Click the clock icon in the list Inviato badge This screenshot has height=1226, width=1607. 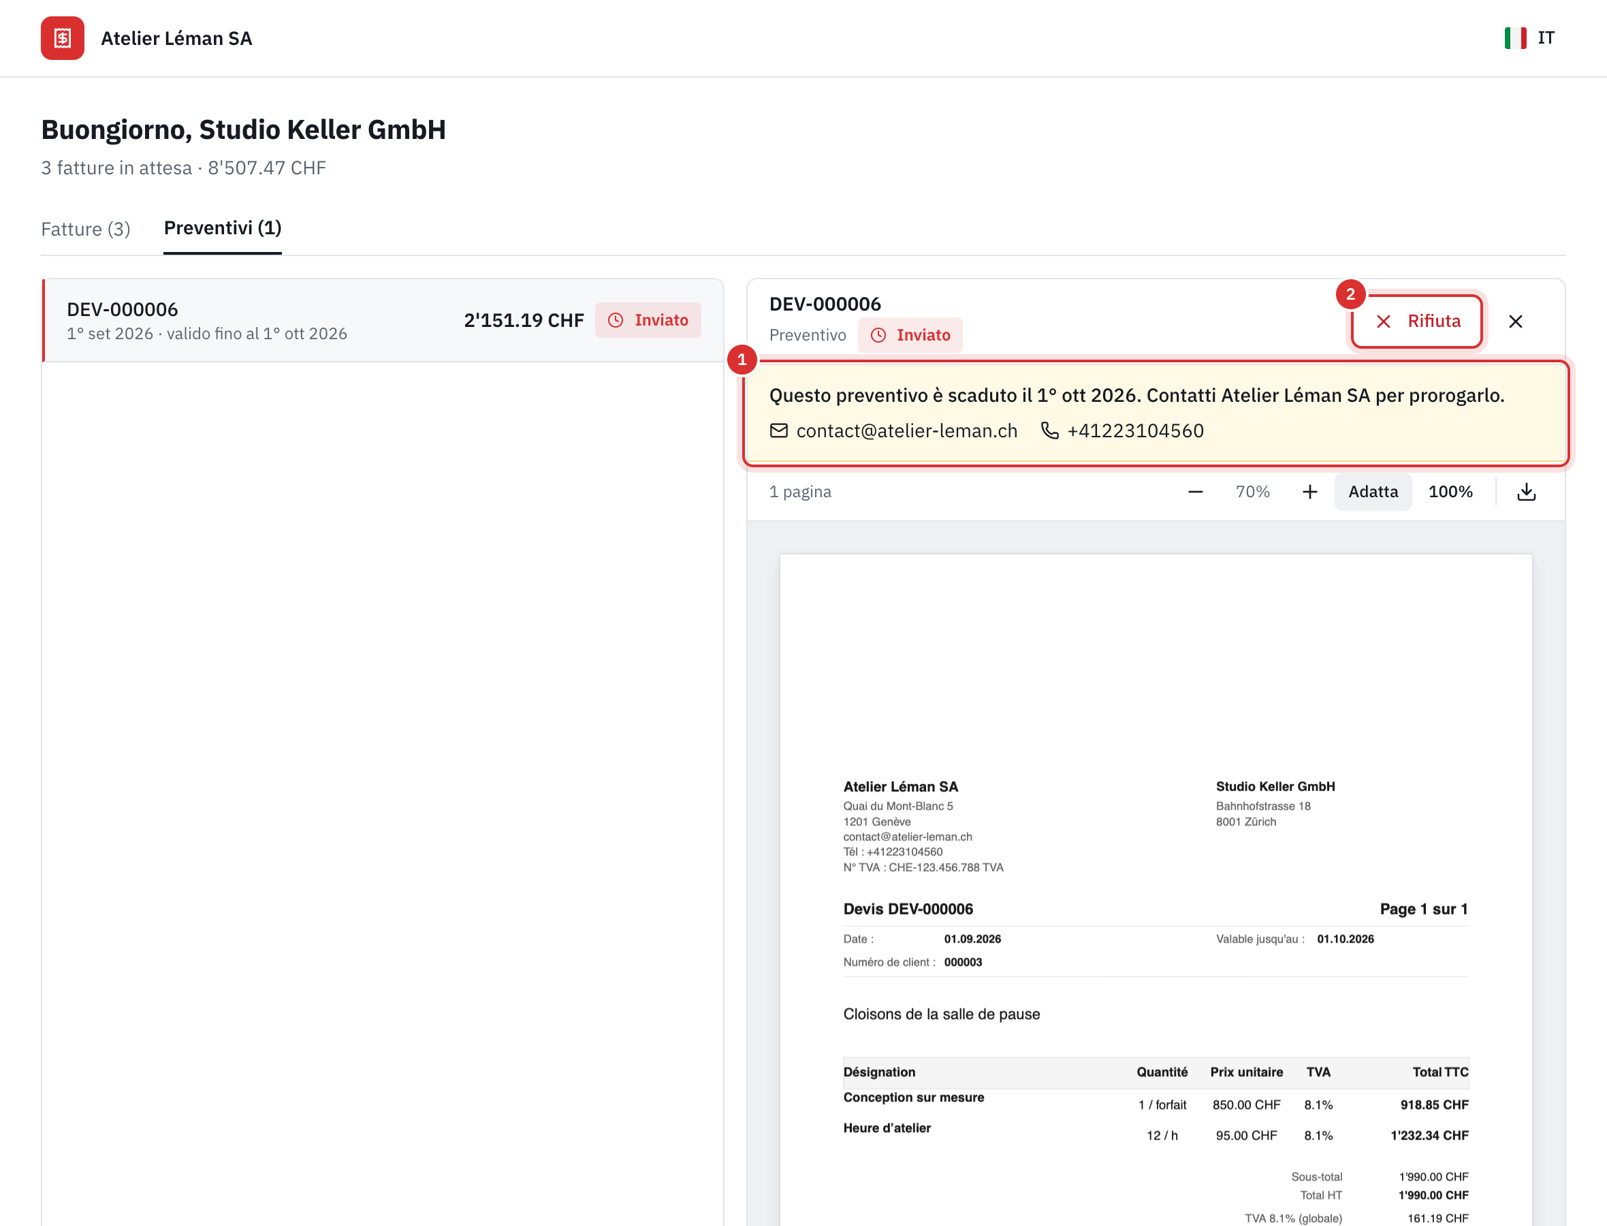(616, 320)
